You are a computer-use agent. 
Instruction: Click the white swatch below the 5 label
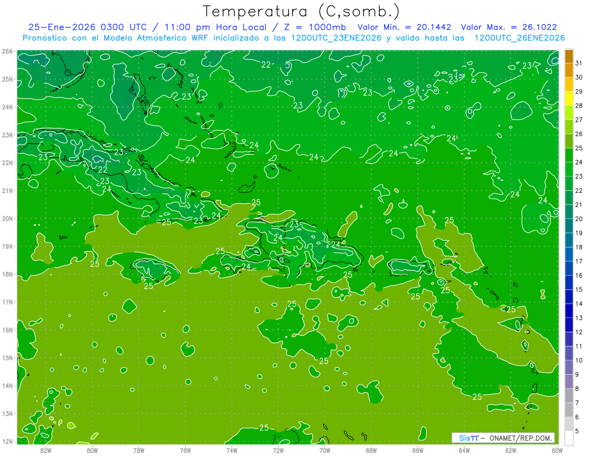point(569,437)
